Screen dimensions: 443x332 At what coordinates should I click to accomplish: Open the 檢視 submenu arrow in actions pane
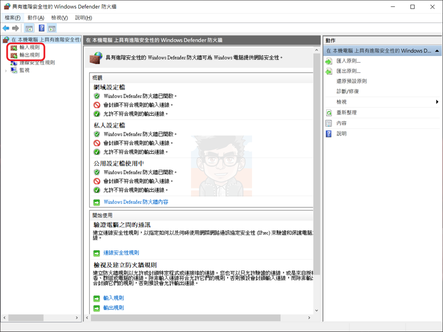point(437,102)
